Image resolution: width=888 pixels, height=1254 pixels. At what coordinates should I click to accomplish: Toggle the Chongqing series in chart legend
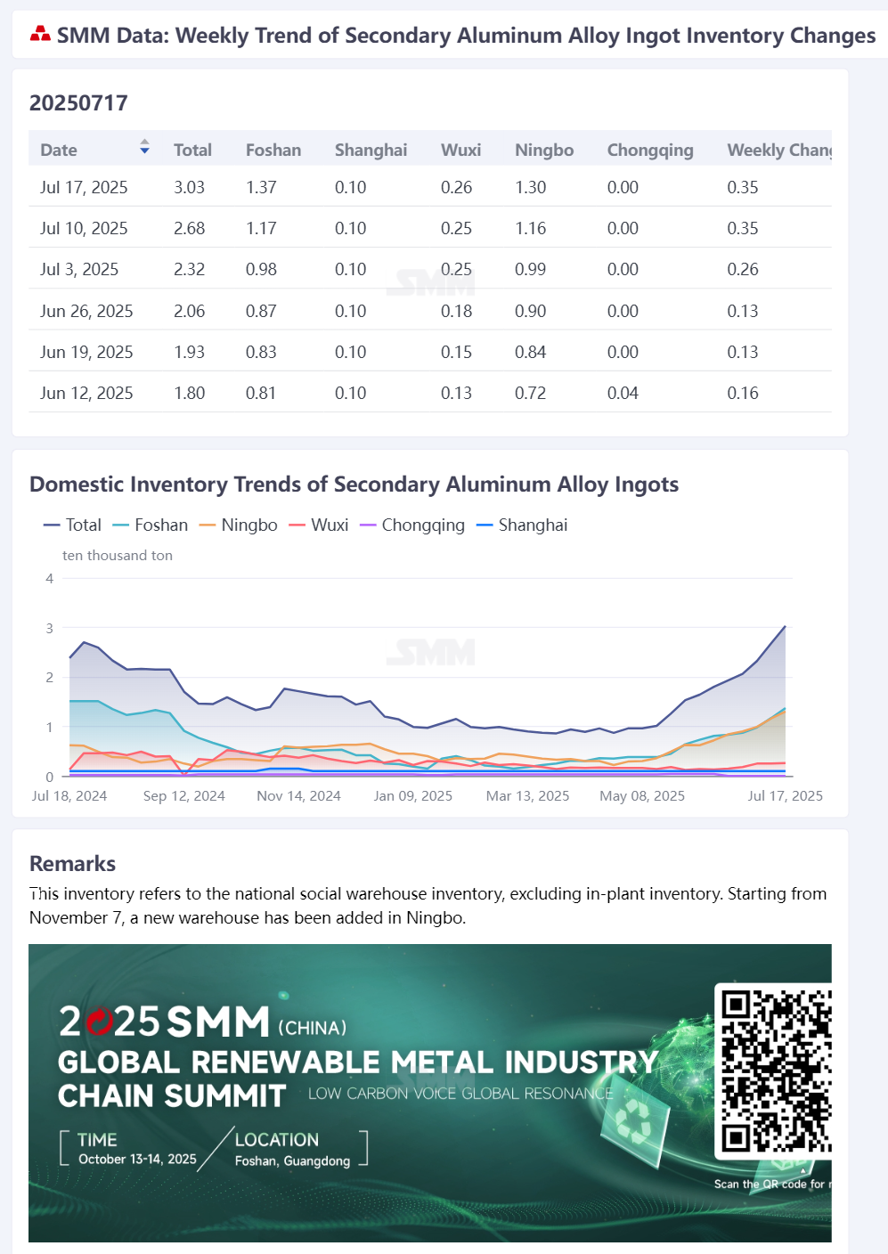[412, 525]
